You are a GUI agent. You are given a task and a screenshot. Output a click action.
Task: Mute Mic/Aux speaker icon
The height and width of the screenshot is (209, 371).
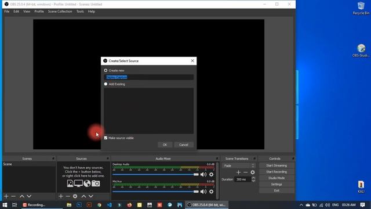pos(203,192)
